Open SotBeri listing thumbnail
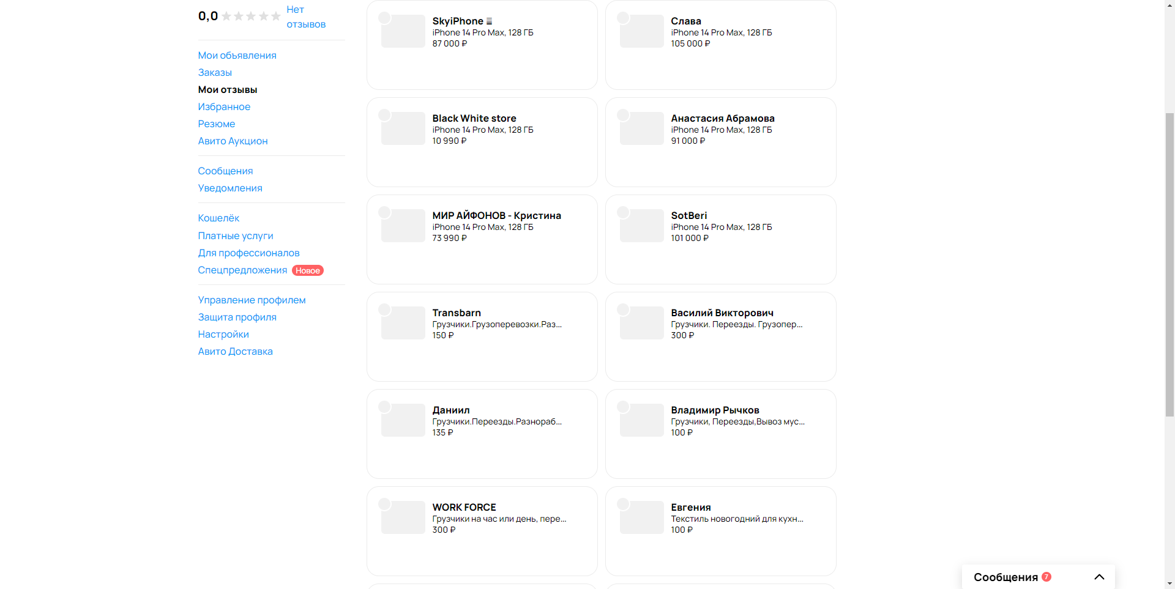The height and width of the screenshot is (589, 1175). (641, 226)
